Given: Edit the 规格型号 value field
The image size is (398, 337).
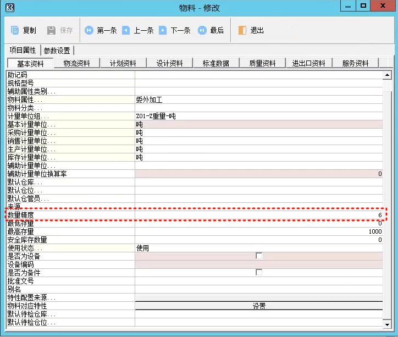Looking at the screenshot, I should coord(259,83).
